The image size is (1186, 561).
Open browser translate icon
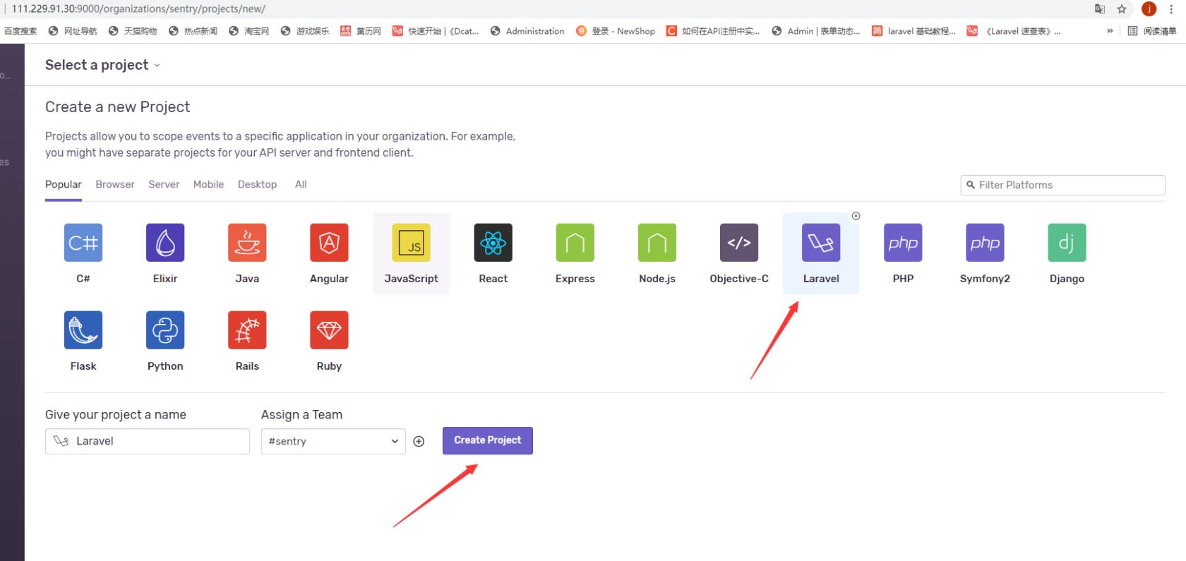[1100, 9]
